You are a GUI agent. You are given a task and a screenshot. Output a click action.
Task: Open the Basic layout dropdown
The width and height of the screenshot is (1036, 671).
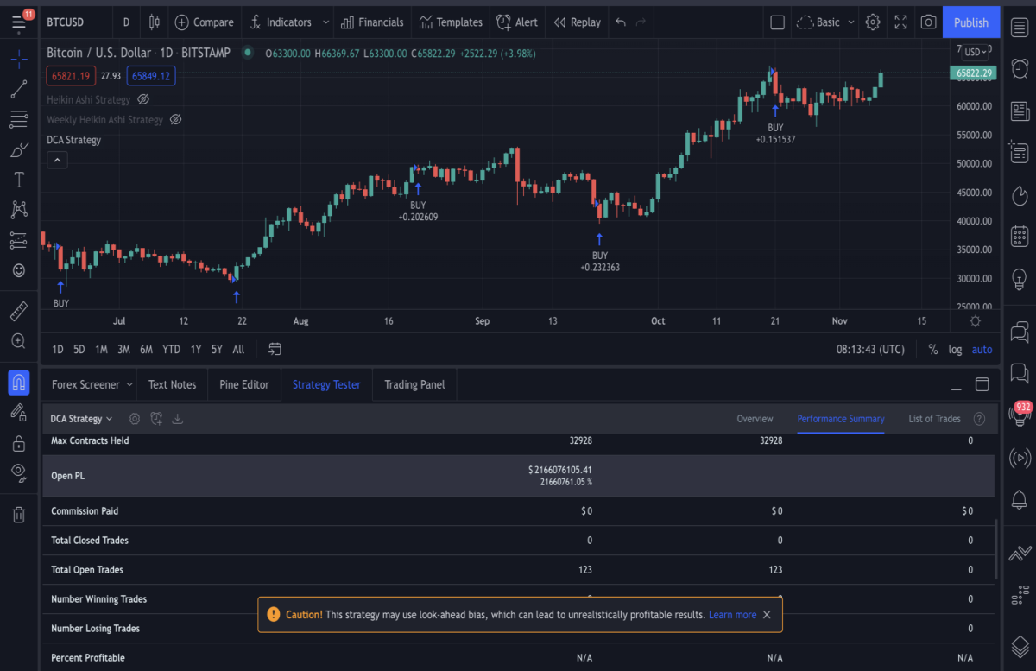tap(826, 22)
